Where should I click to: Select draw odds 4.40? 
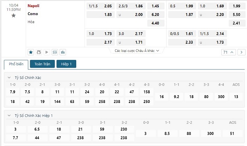click(x=155, y=23)
